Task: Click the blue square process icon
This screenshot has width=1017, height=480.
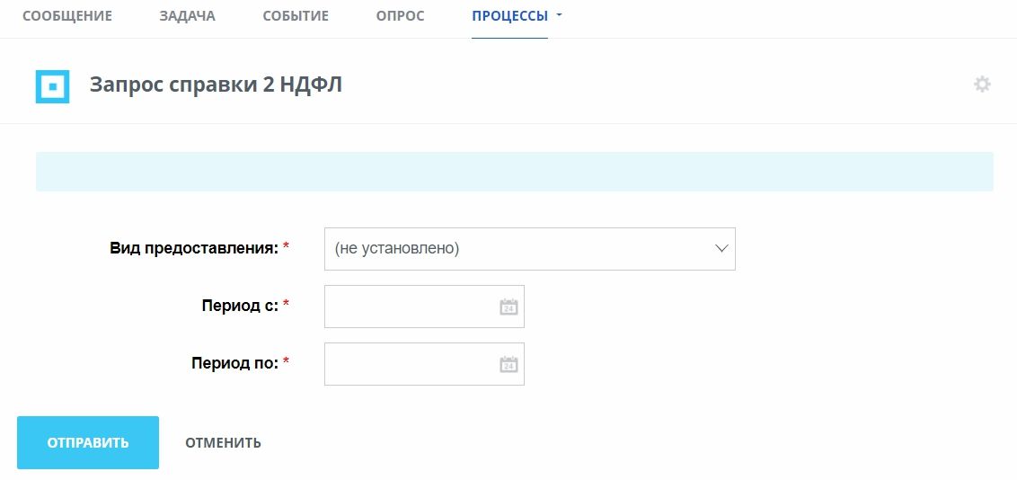Action: click(52, 86)
